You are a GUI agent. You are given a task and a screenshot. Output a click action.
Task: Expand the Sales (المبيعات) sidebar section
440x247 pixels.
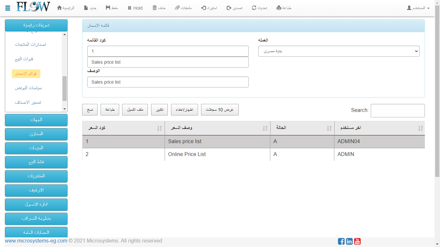(36, 148)
